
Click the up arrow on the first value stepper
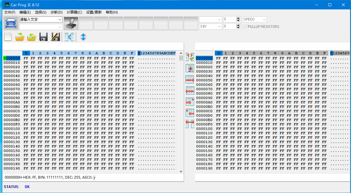click(x=238, y=18)
